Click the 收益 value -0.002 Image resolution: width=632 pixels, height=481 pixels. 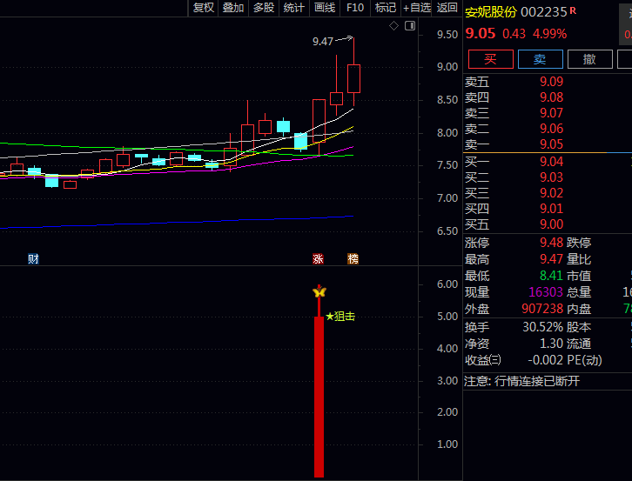(x=545, y=360)
